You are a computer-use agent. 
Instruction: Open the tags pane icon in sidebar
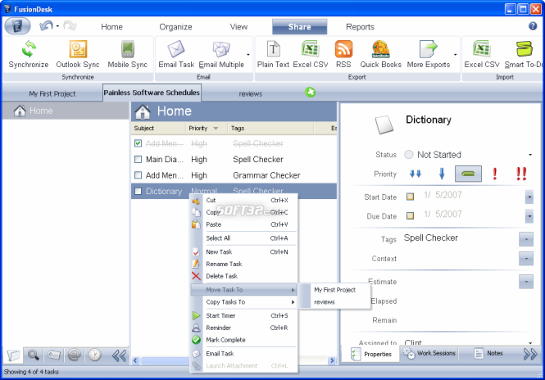point(54,355)
